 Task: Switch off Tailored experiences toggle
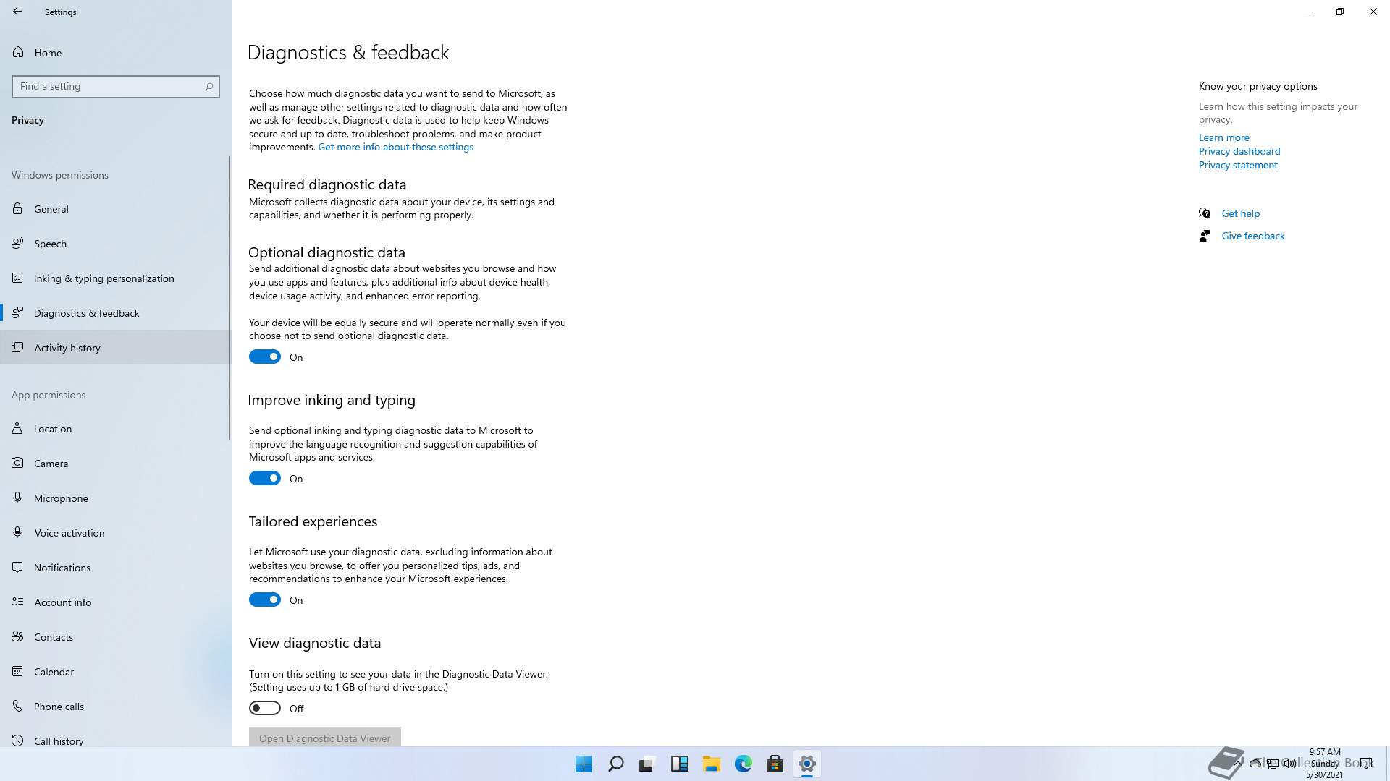click(x=265, y=599)
